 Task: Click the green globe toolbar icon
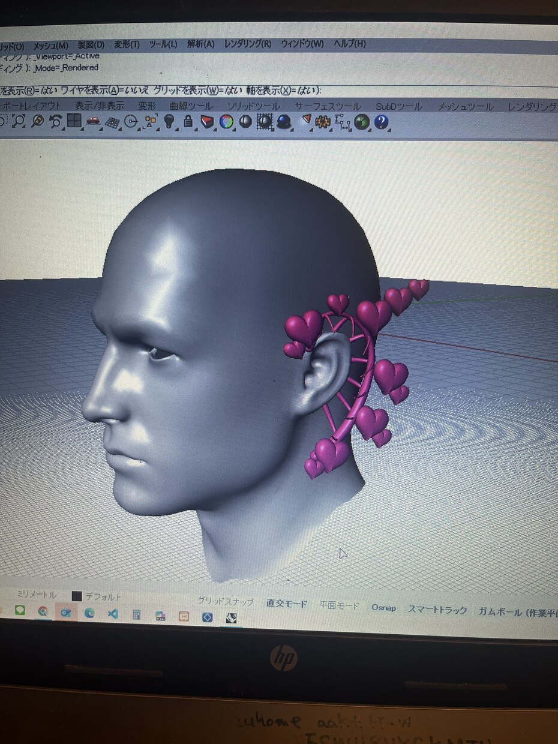tap(361, 122)
